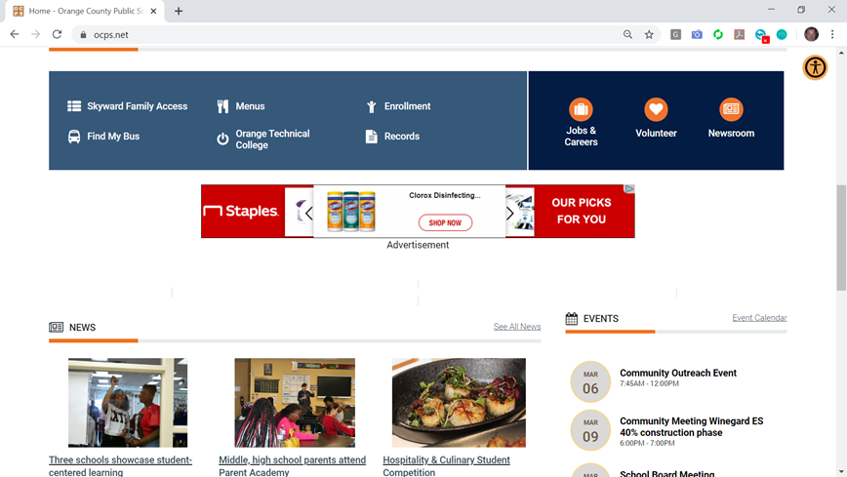Open Hospitality & Culinary Student Competition article
847x477 pixels.
[446, 465]
